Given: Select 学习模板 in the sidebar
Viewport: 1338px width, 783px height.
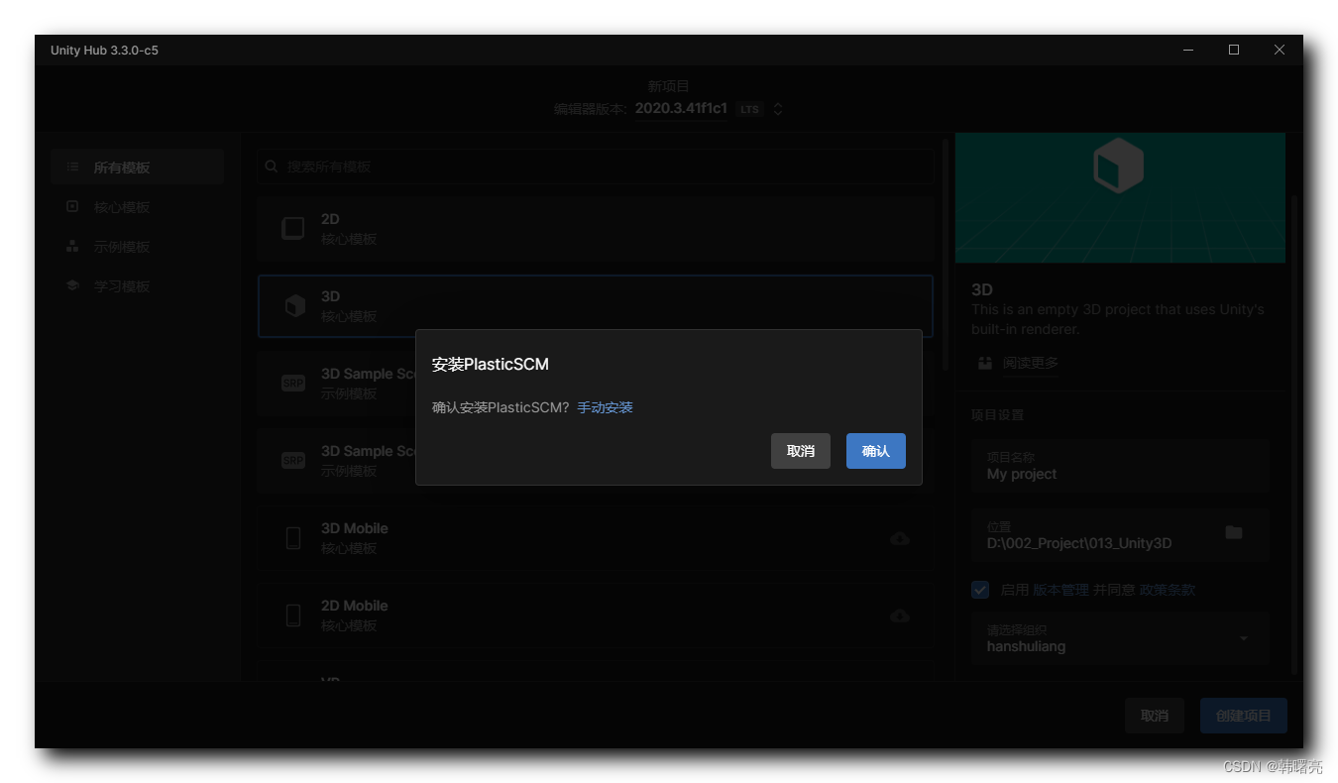Looking at the screenshot, I should tap(137, 286).
